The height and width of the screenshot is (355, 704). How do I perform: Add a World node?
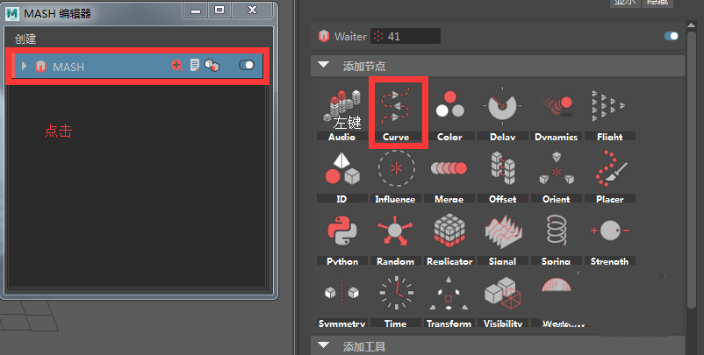pos(557,301)
